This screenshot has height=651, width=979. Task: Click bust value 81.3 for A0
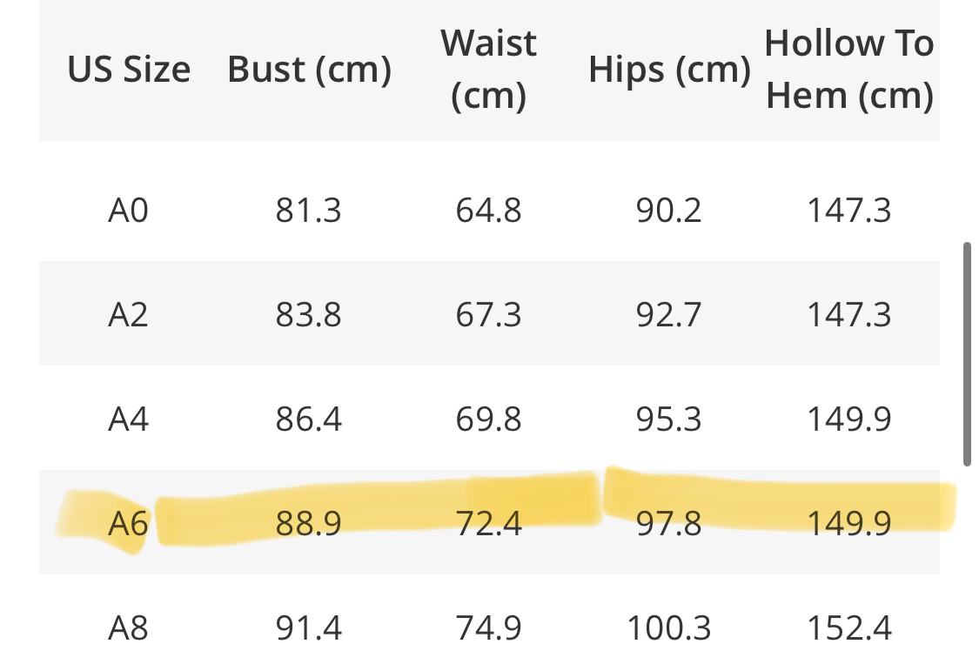(309, 211)
